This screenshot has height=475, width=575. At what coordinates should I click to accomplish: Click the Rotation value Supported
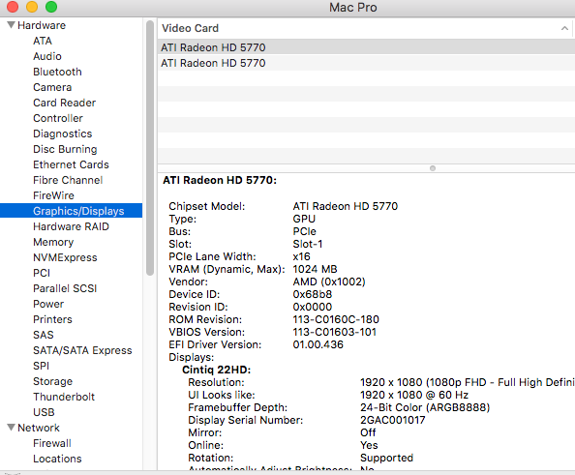coord(386,458)
